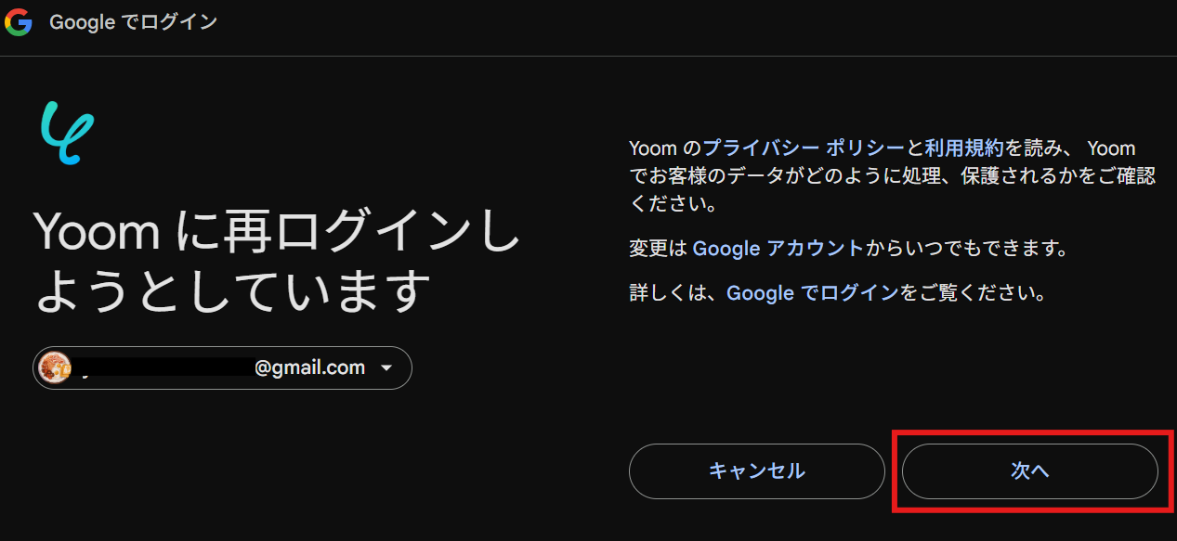Click the blacked-out part of the email

tap(163, 368)
